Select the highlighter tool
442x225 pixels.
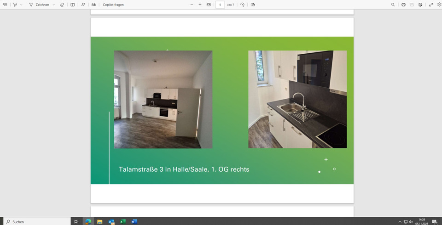click(15, 5)
